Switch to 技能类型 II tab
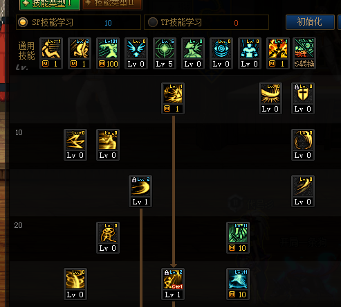This screenshot has height=307, width=341. (x=112, y=4)
